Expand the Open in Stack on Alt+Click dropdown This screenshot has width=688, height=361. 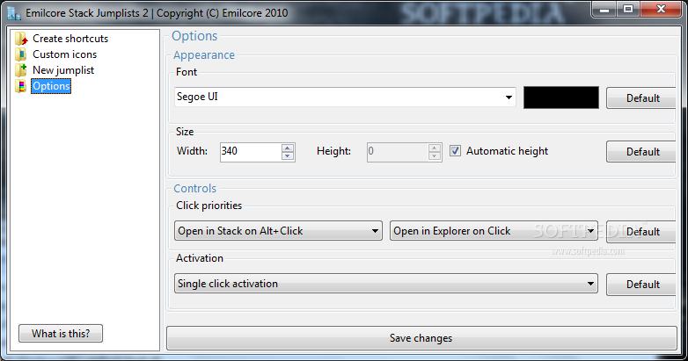(278, 231)
